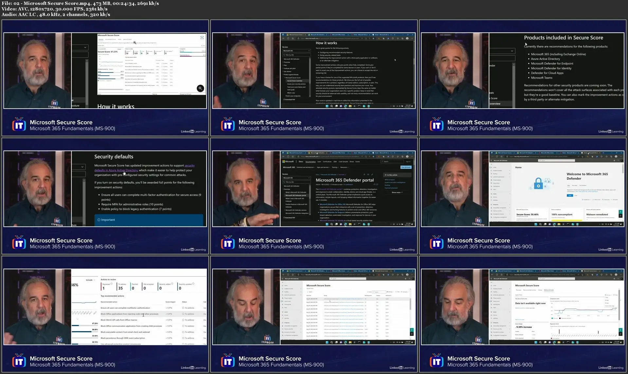Open the Version dropdown on the Defender portal docs page
Screen dimensions: 628x374
point(296,178)
